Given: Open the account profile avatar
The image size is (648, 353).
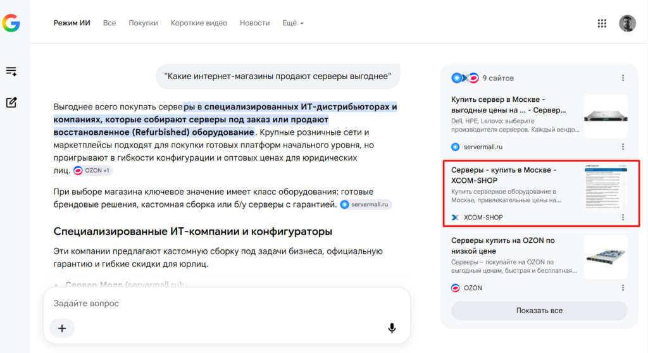Looking at the screenshot, I should coord(627,23).
